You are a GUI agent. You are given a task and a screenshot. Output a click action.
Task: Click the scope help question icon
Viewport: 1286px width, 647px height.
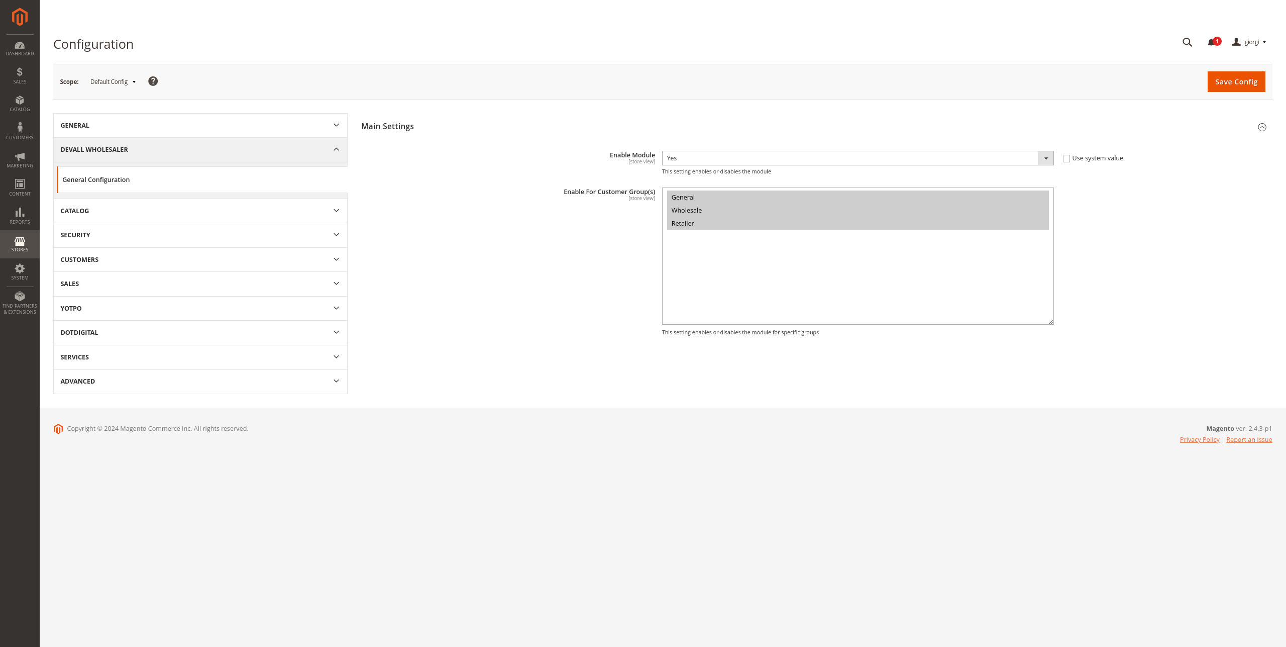coord(153,81)
